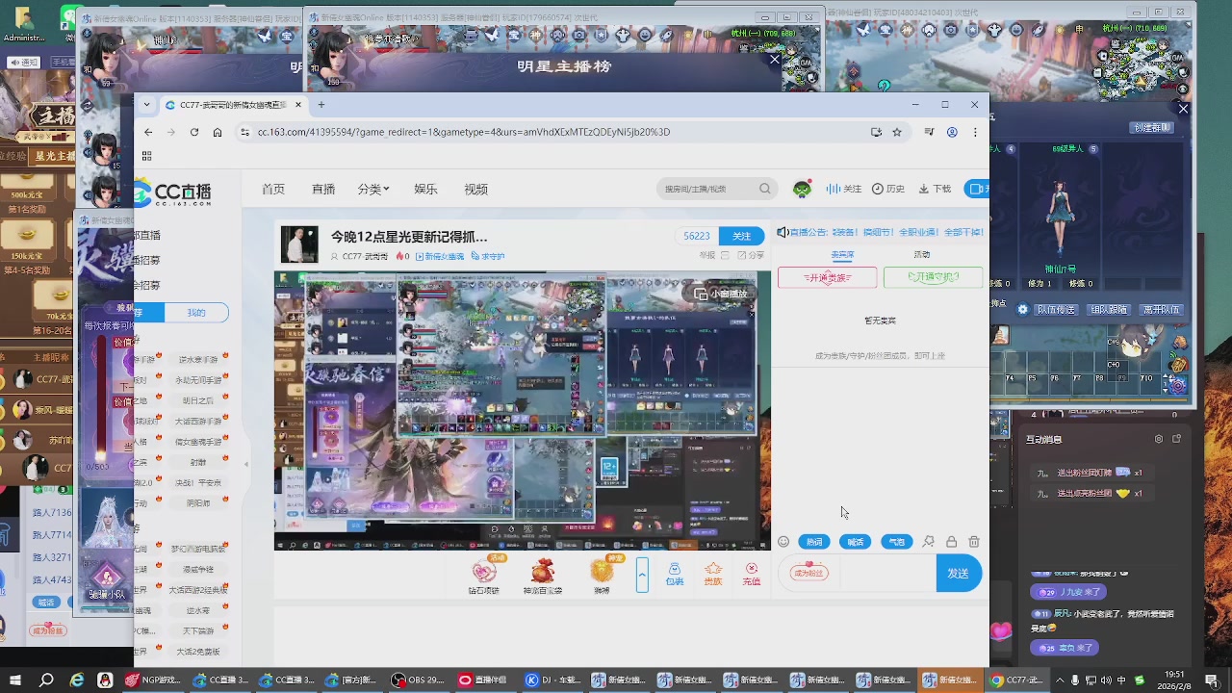Expand the gift list with up chevron
Screen dimensions: 1232x693
coord(642,575)
